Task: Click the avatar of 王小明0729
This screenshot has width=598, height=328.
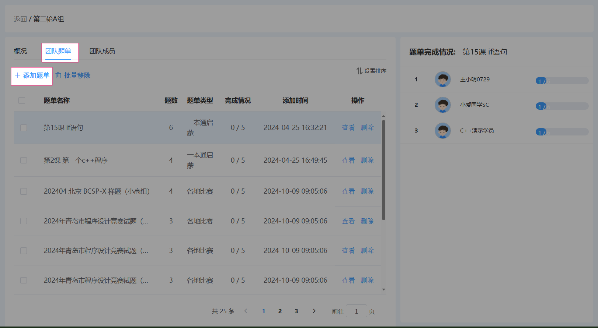Action: 443,80
